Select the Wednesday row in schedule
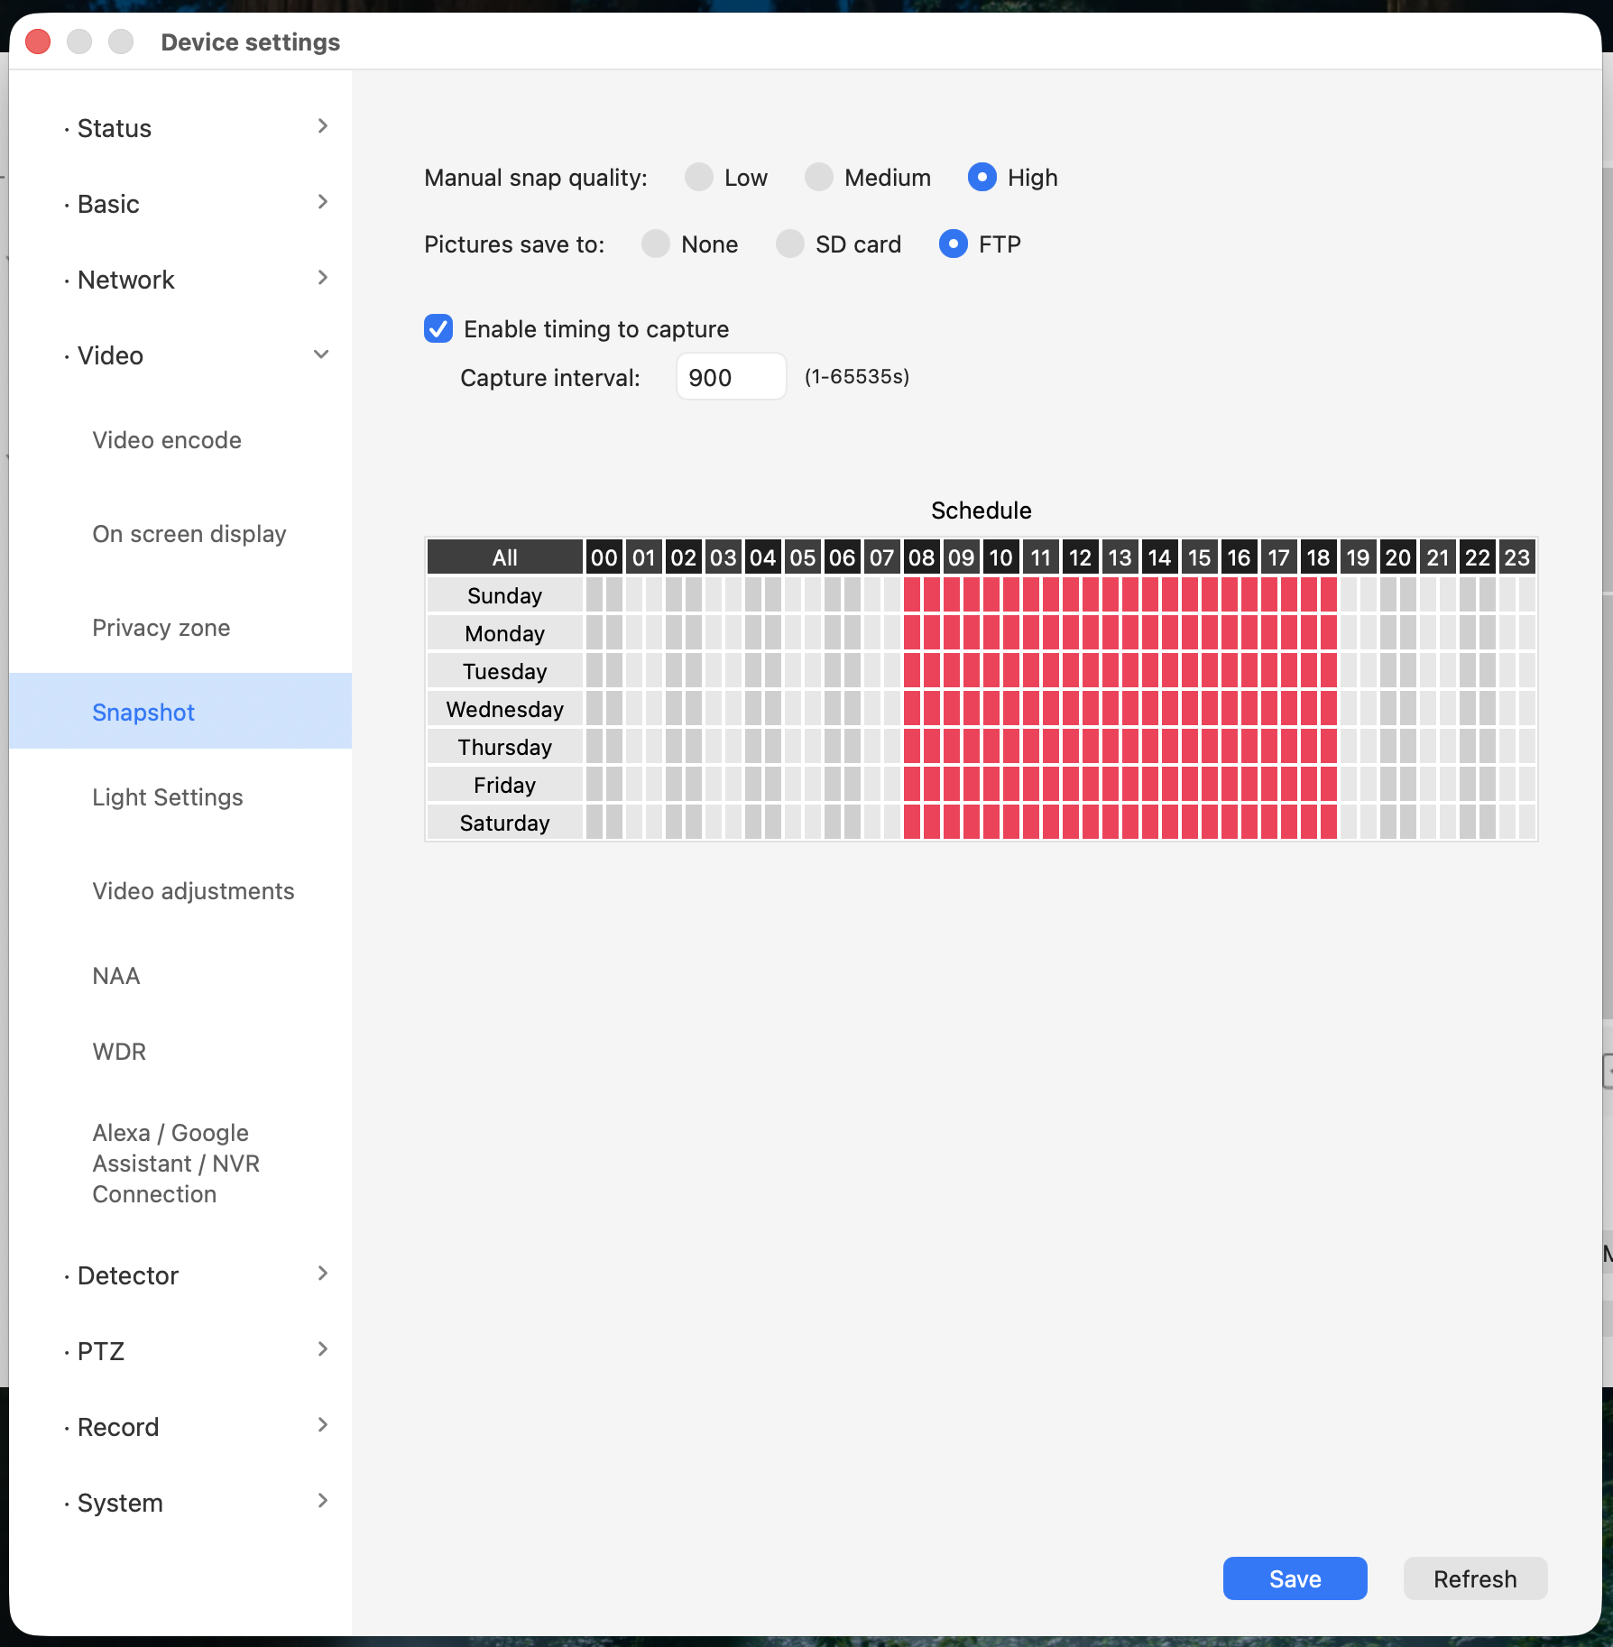The height and width of the screenshot is (1647, 1613). [x=504, y=710]
